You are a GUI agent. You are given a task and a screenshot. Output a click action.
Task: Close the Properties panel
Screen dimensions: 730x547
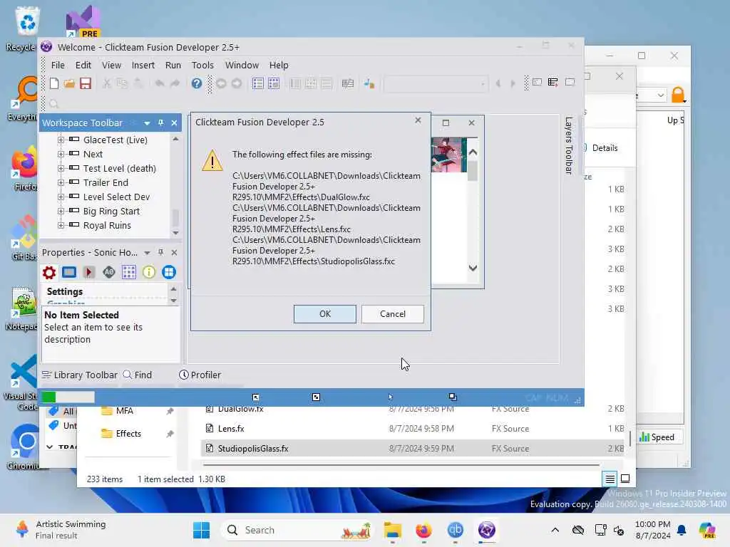(x=174, y=252)
